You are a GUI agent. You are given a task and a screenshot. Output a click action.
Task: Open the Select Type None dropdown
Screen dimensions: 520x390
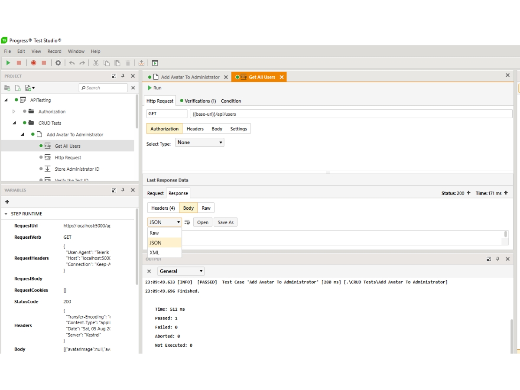coord(200,142)
